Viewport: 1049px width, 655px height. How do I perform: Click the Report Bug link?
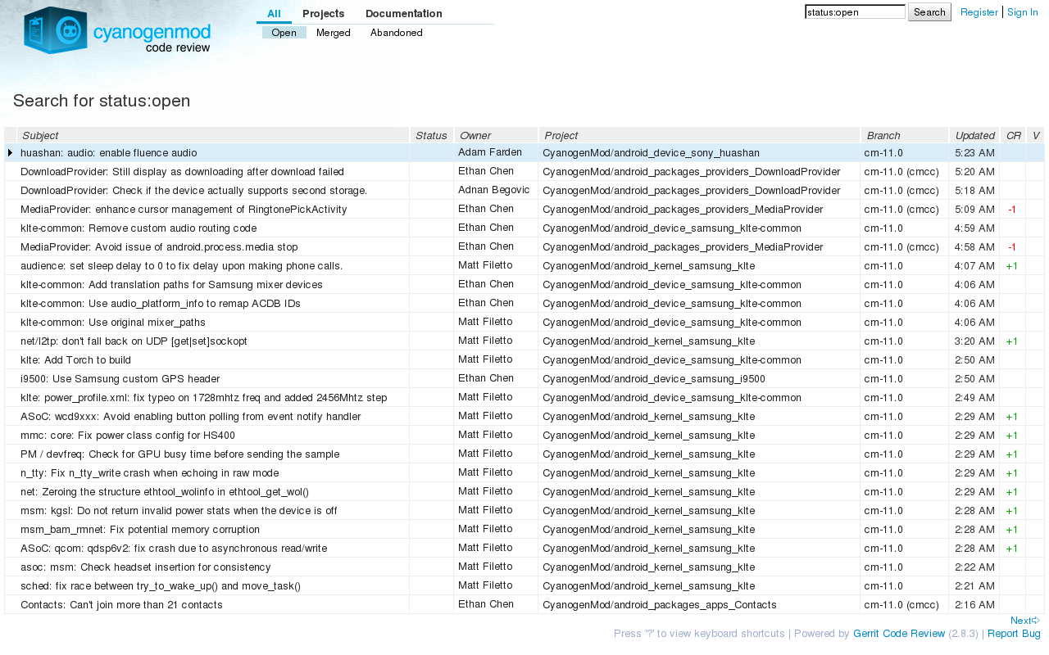(1014, 634)
